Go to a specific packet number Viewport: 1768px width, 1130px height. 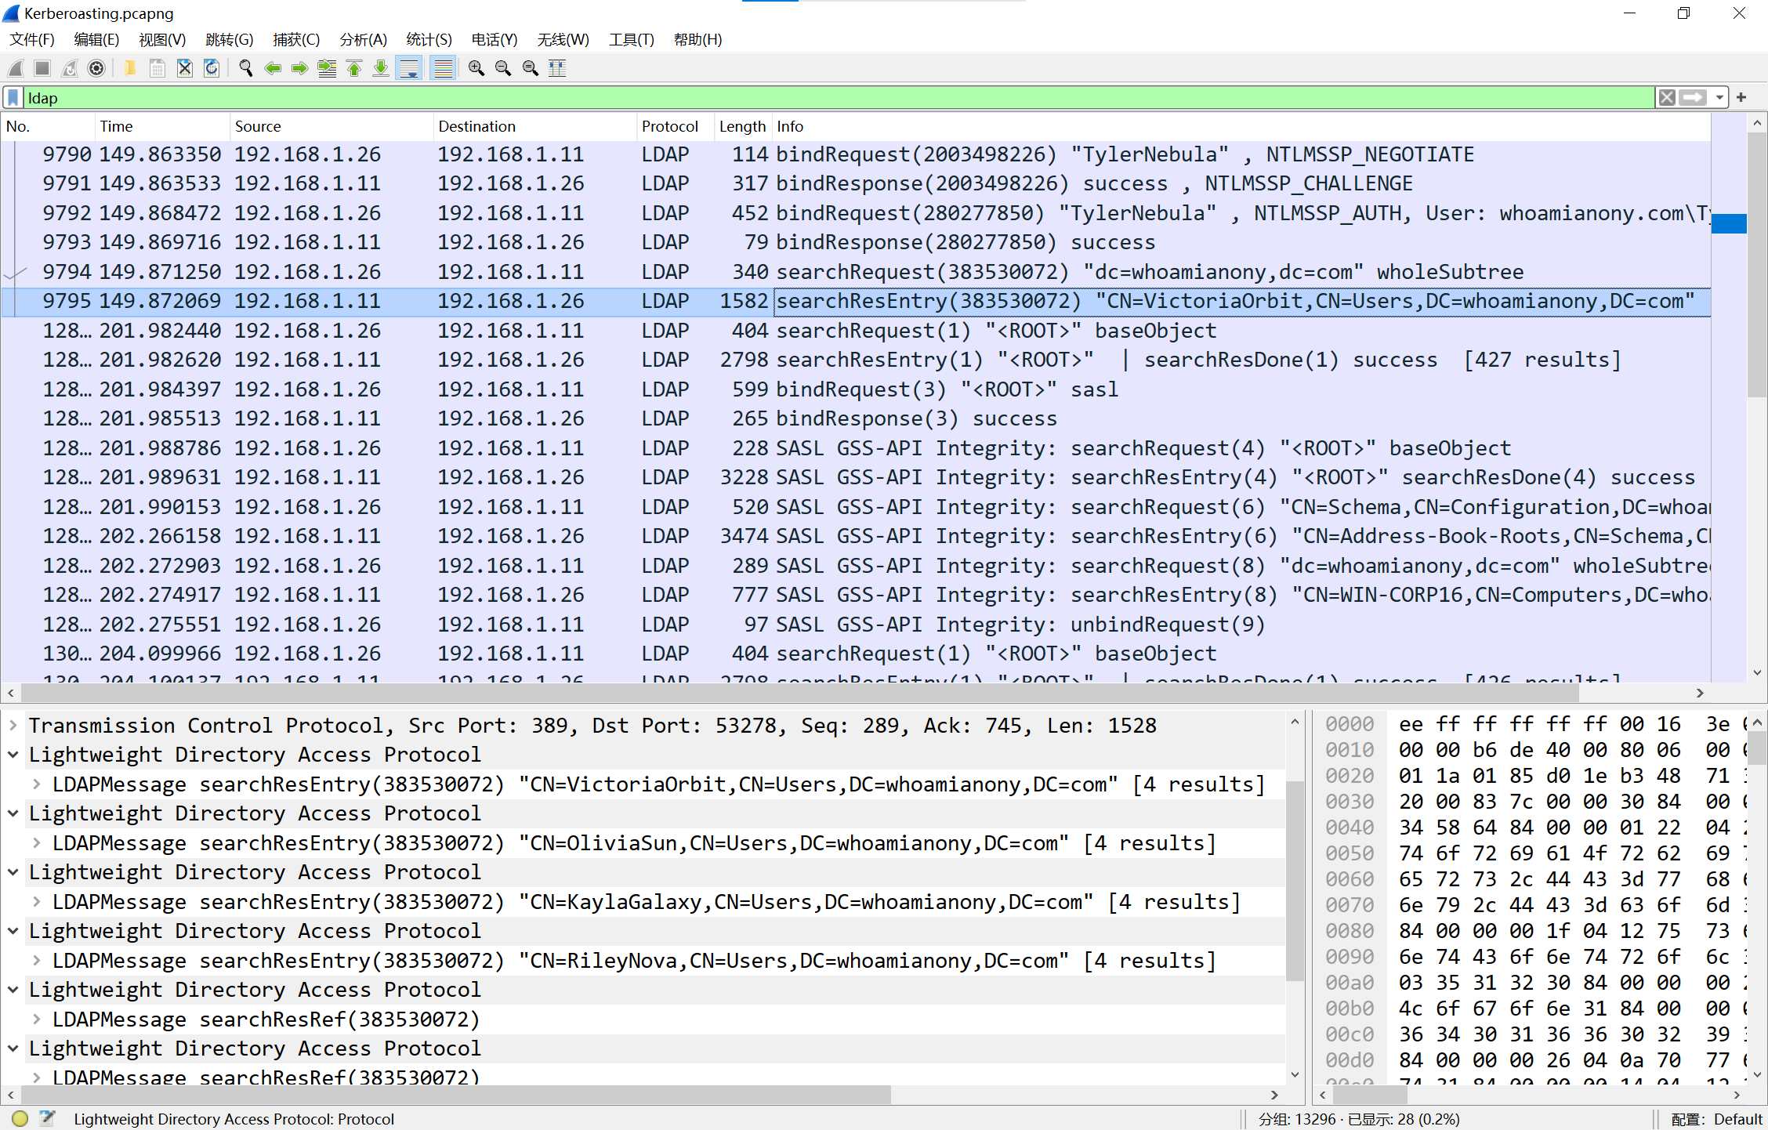(327, 68)
